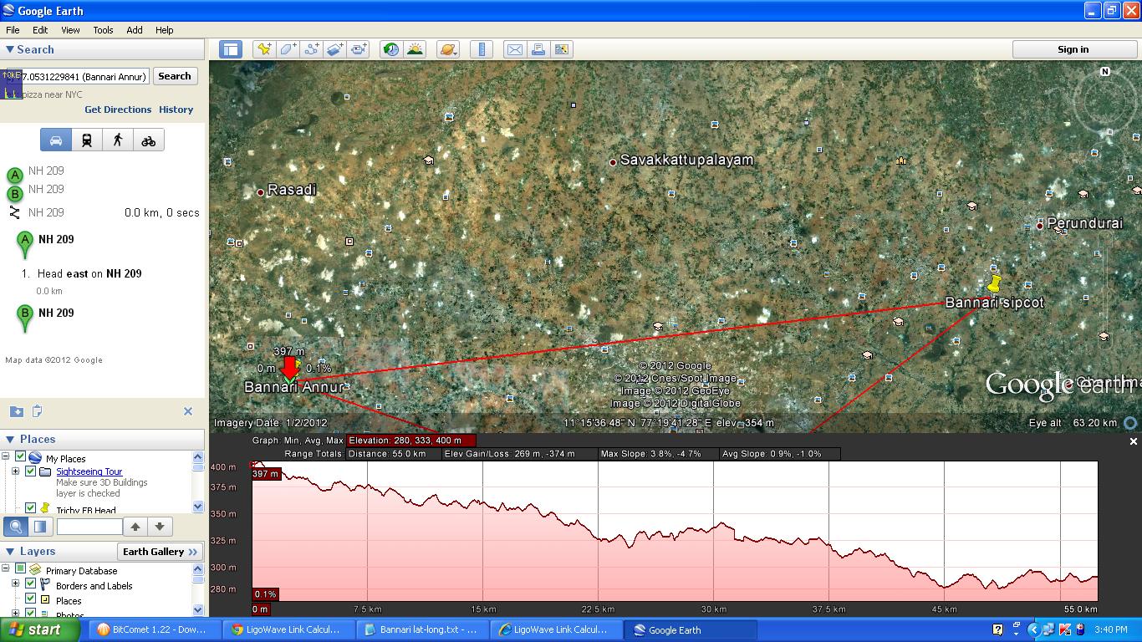Uncheck the Sightseeing Tour checkbox
This screenshot has width=1142, height=642.
tap(30, 471)
